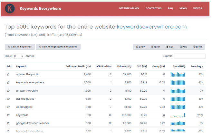Star the 'ubersuggest' keyword
This screenshot has width=212, height=134.
[x=8, y=107]
